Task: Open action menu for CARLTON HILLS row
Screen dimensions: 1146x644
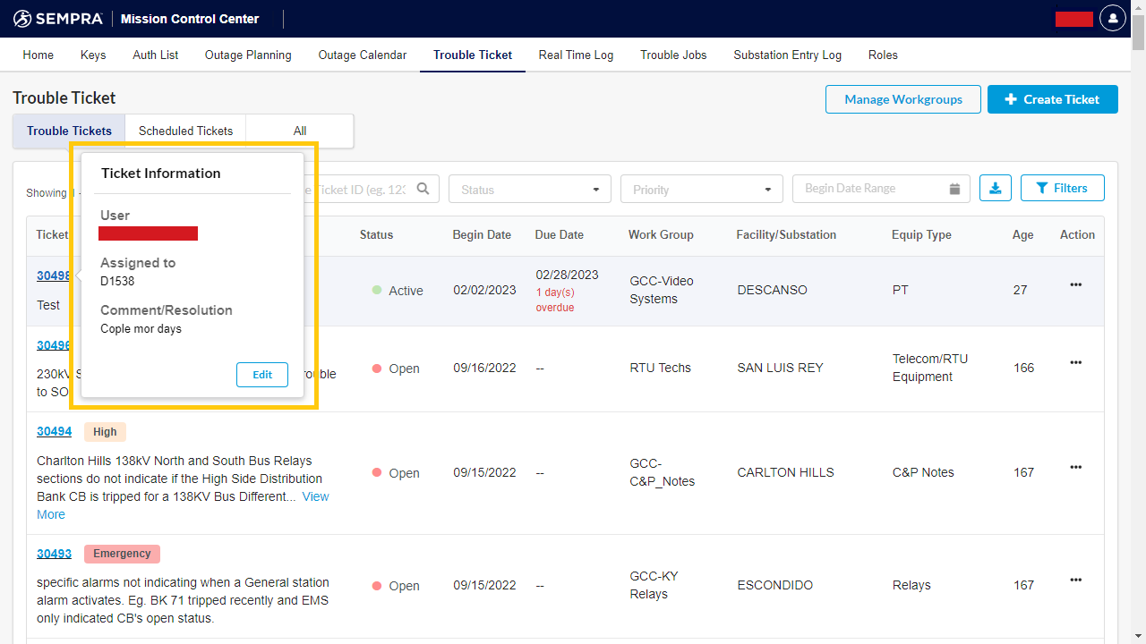Action: click(1075, 467)
